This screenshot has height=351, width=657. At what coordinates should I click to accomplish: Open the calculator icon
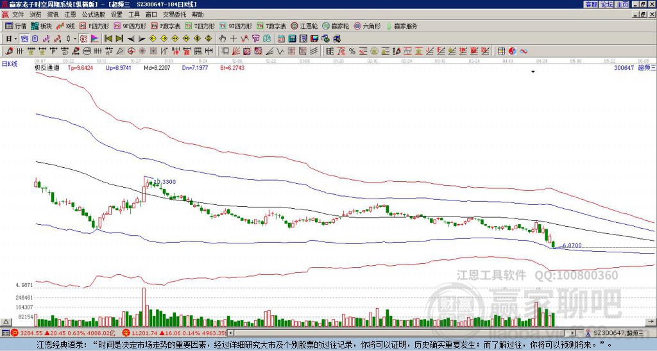(293, 39)
